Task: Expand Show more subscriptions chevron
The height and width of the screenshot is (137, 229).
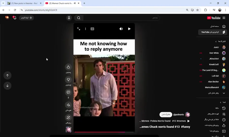Action: tap(224, 93)
